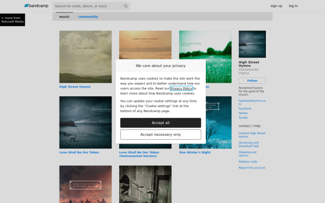Click the Bandcamp logo
Screen dimensions: 325x203
click(x=36, y=6)
